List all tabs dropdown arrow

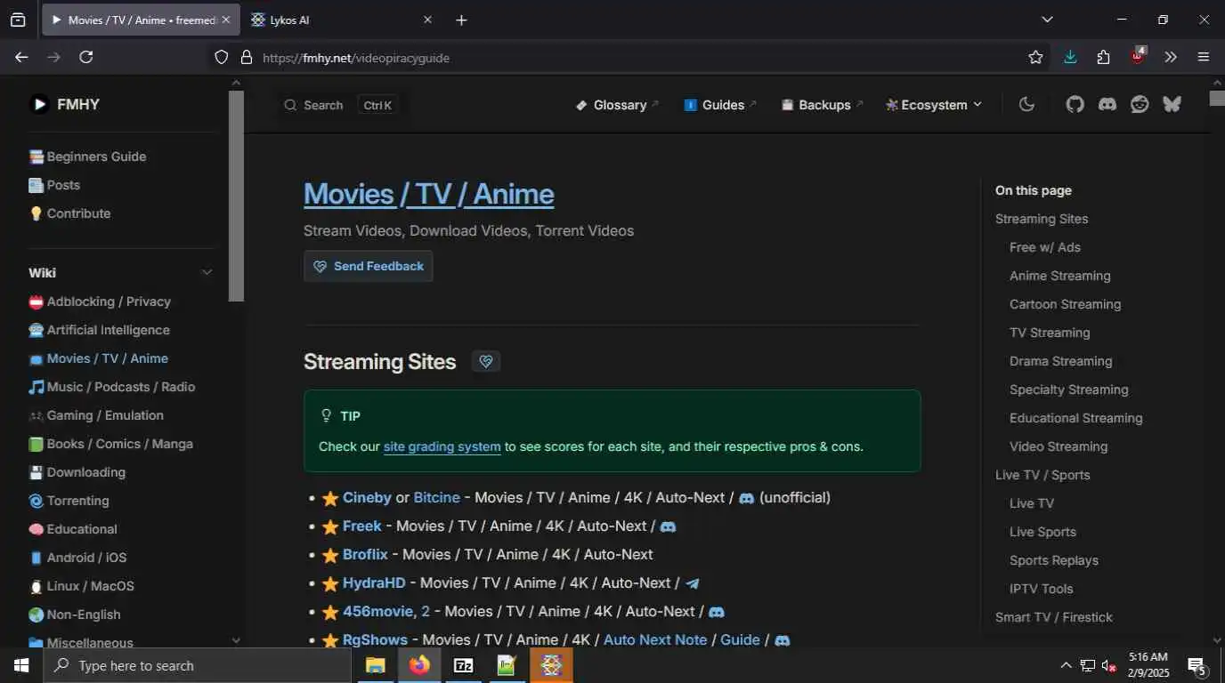(x=1047, y=20)
